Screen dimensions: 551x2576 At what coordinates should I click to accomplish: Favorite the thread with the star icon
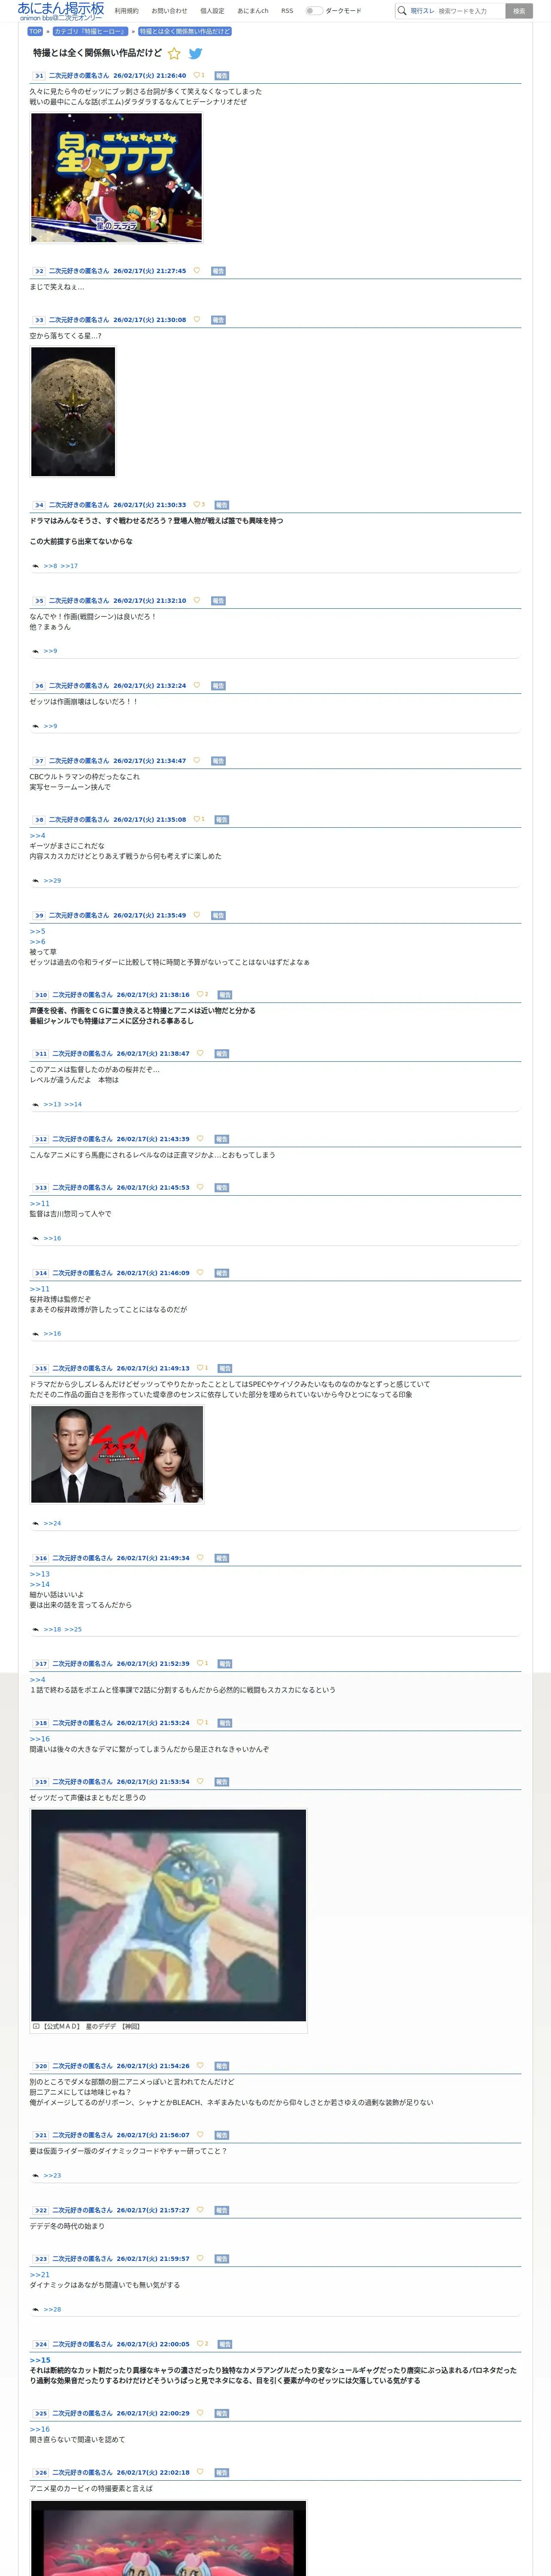pyautogui.click(x=174, y=54)
